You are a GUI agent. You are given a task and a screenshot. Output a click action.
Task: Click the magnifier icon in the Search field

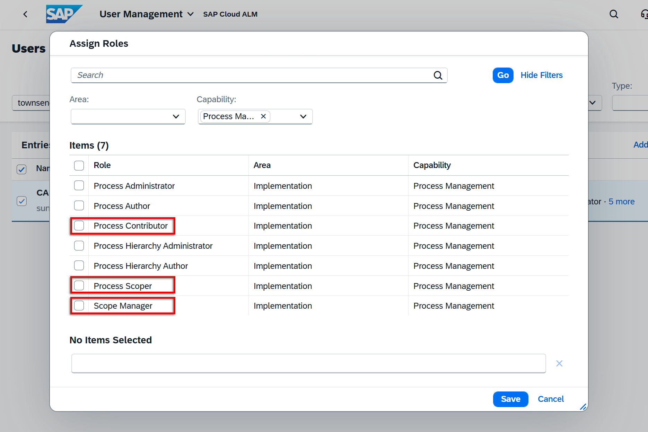[x=438, y=75]
